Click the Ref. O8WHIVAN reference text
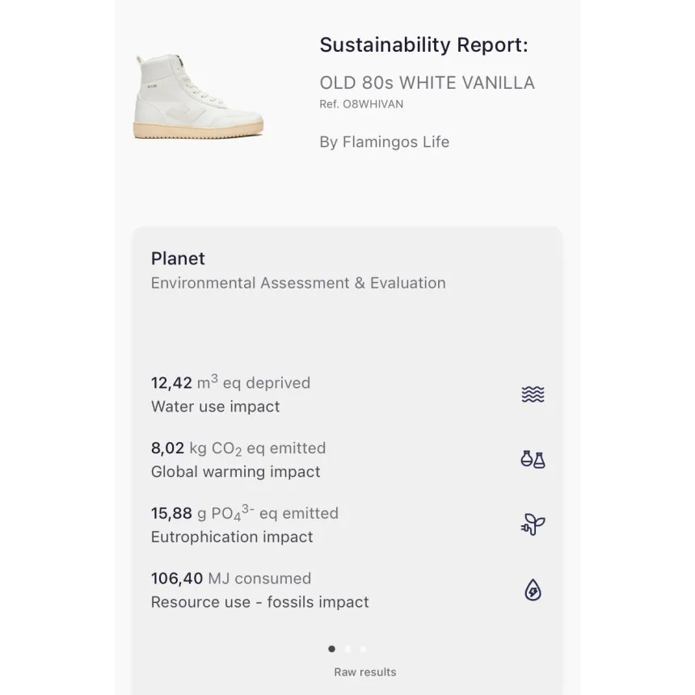This screenshot has width=695, height=695. (x=361, y=104)
